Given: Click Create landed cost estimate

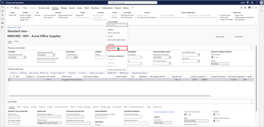Looking at the screenshot, I should pos(244,17).
